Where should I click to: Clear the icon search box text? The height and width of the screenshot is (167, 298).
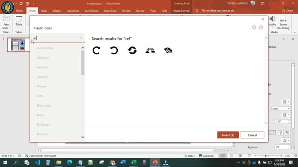(x=81, y=38)
